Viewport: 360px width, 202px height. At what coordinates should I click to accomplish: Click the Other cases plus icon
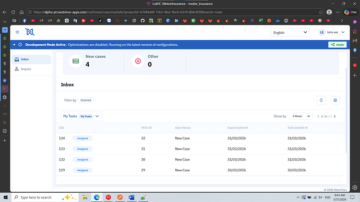click(x=138, y=61)
